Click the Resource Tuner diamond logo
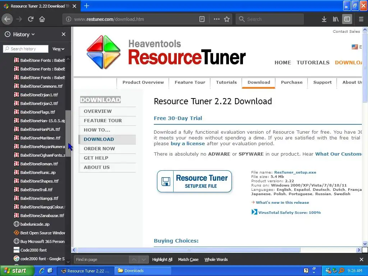Image resolution: width=368 pixels, height=276 pixels. [x=103, y=52]
